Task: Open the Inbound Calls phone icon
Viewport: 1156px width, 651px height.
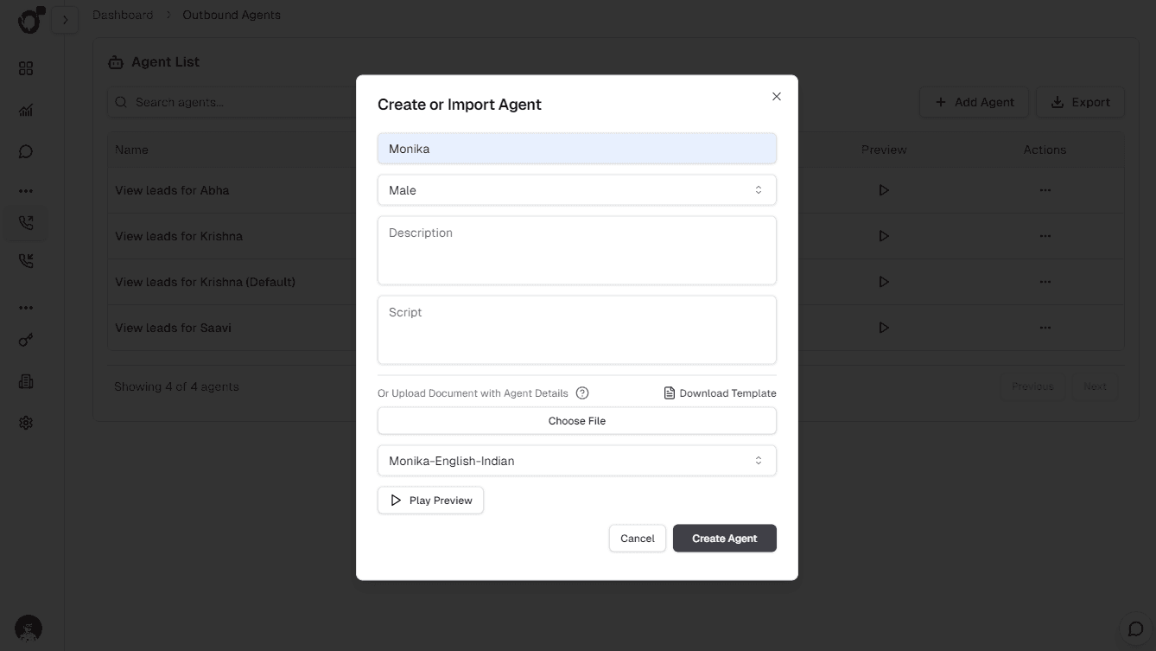Action: (x=25, y=259)
